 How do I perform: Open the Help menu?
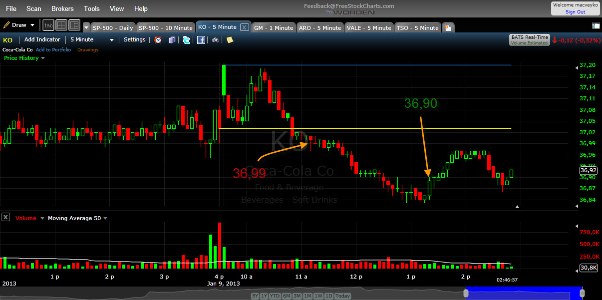pyautogui.click(x=141, y=8)
